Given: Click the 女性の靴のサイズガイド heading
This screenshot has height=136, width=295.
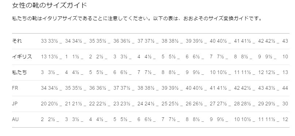Looking at the screenshot, I should pos(49,5).
